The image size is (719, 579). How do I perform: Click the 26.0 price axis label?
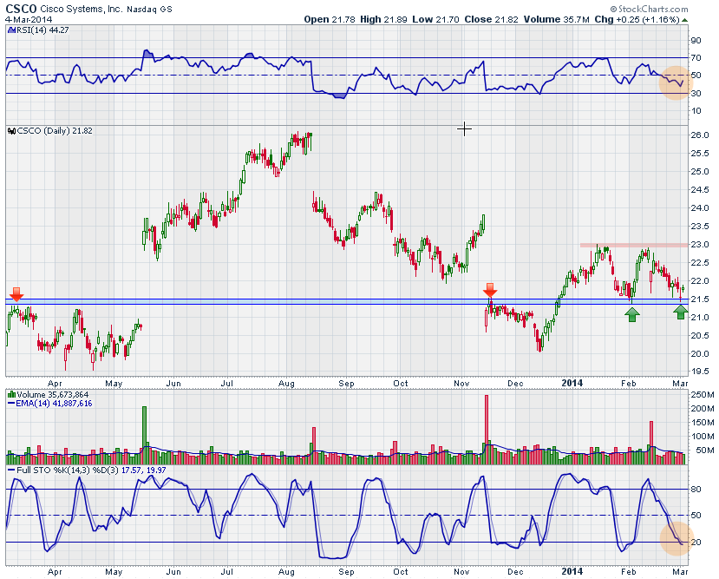(700, 135)
